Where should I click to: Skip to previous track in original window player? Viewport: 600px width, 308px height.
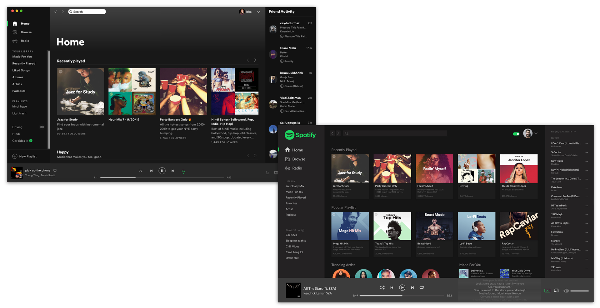click(x=151, y=171)
